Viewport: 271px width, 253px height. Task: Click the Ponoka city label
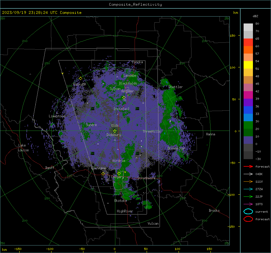(x=137, y=62)
